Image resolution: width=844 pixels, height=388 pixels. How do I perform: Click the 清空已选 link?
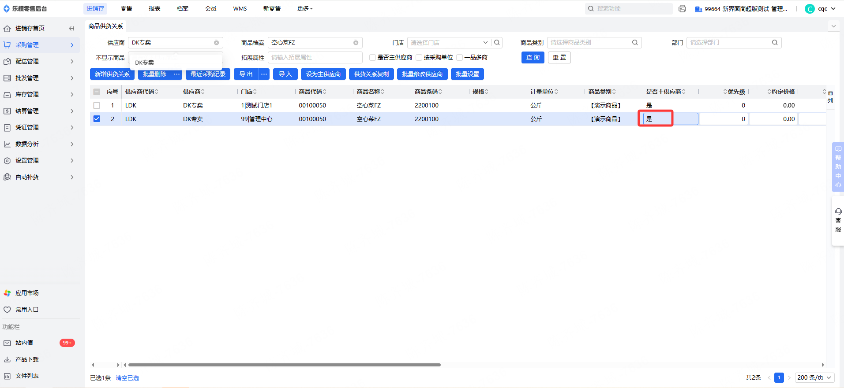click(x=127, y=378)
